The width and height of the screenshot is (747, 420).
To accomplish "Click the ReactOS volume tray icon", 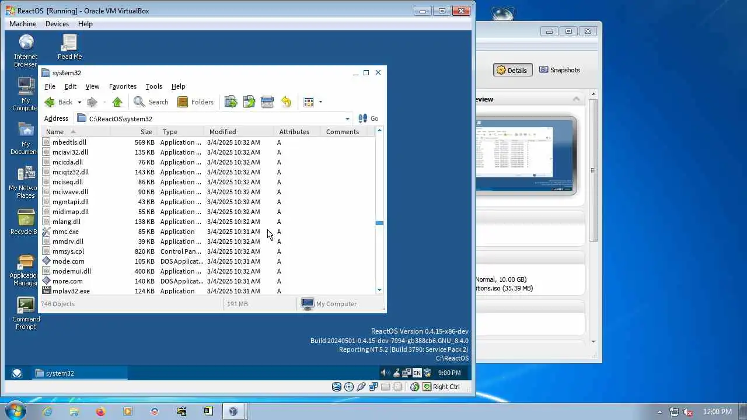I will pyautogui.click(x=385, y=373).
